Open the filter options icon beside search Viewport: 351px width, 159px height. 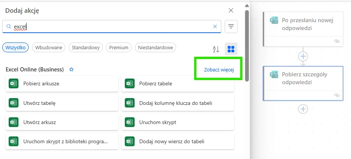tap(231, 27)
